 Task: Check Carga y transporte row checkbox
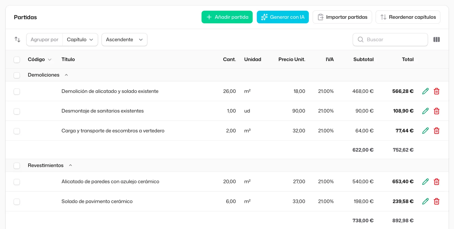click(x=17, y=131)
